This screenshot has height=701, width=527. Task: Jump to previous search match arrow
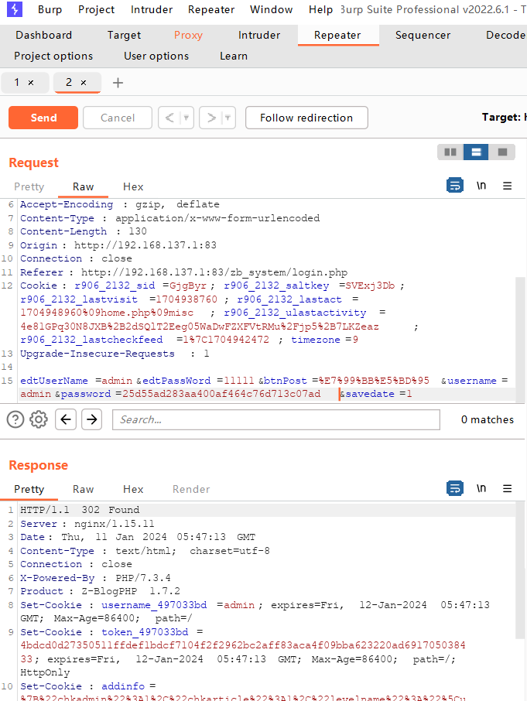point(66,419)
